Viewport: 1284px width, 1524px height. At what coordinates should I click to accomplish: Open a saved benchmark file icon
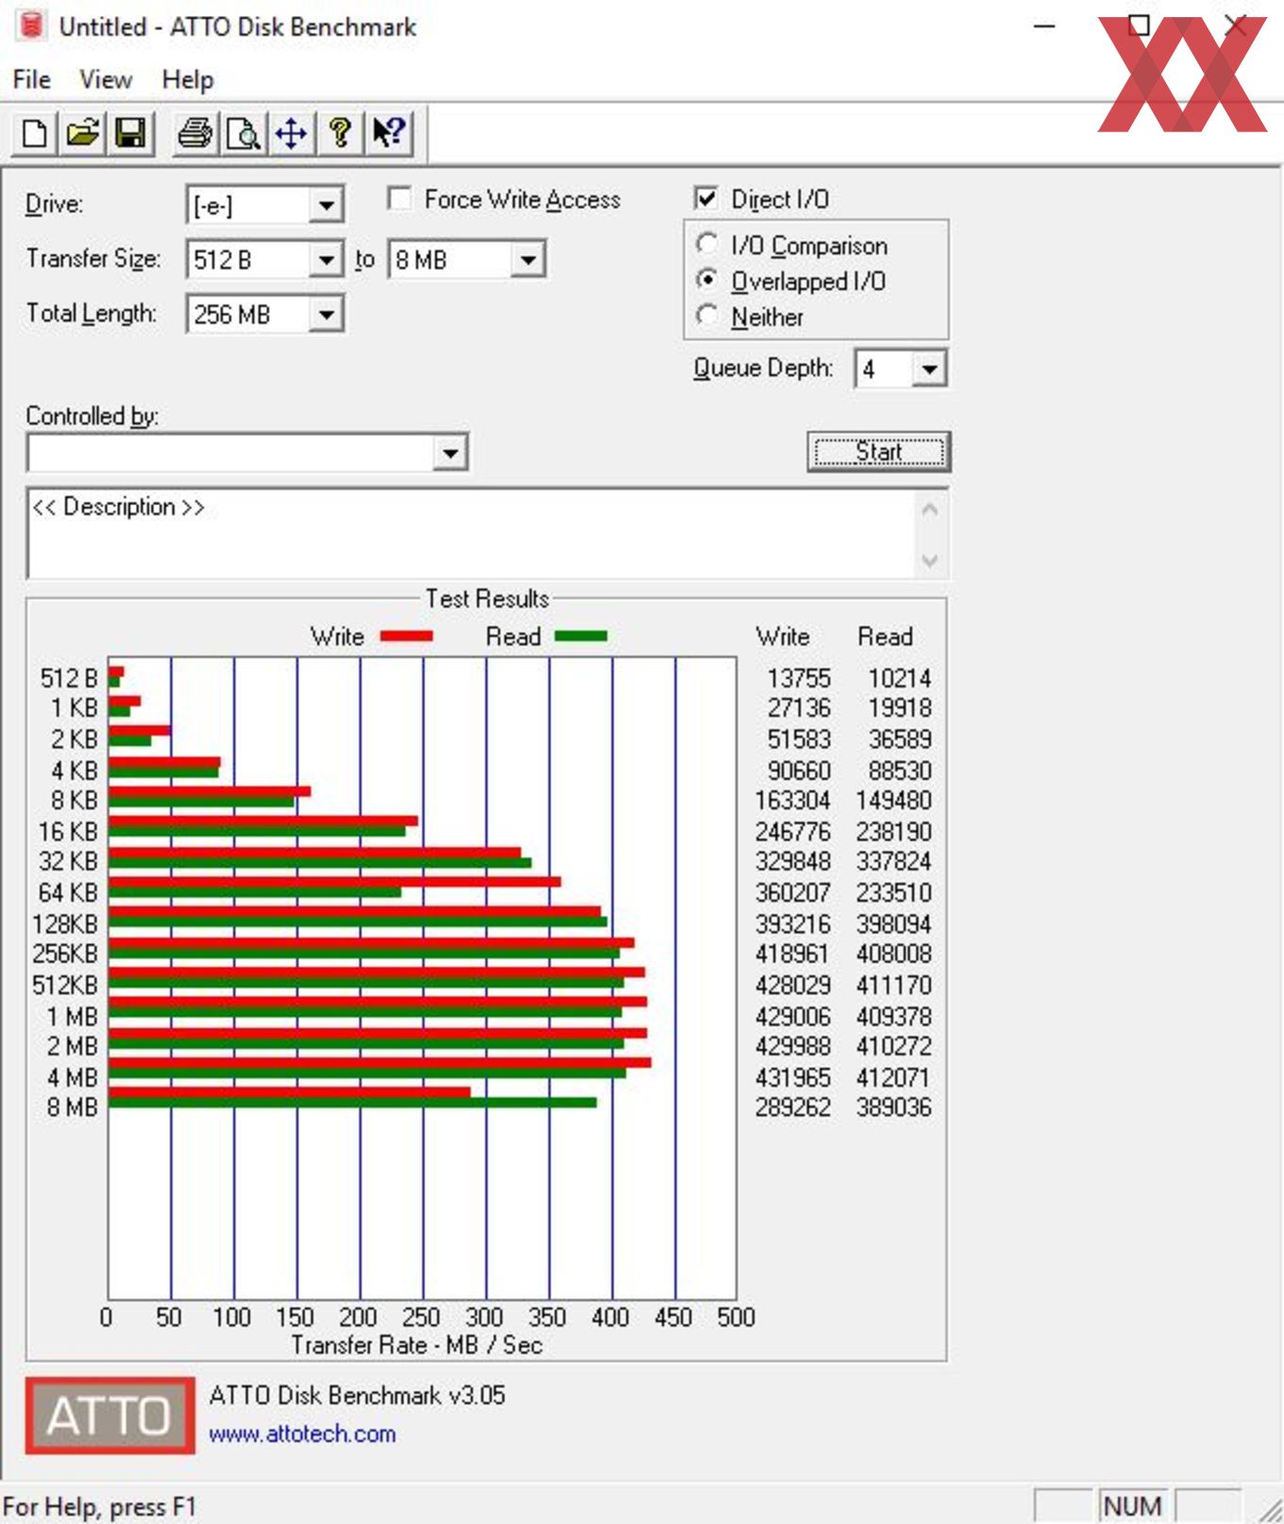tap(82, 133)
